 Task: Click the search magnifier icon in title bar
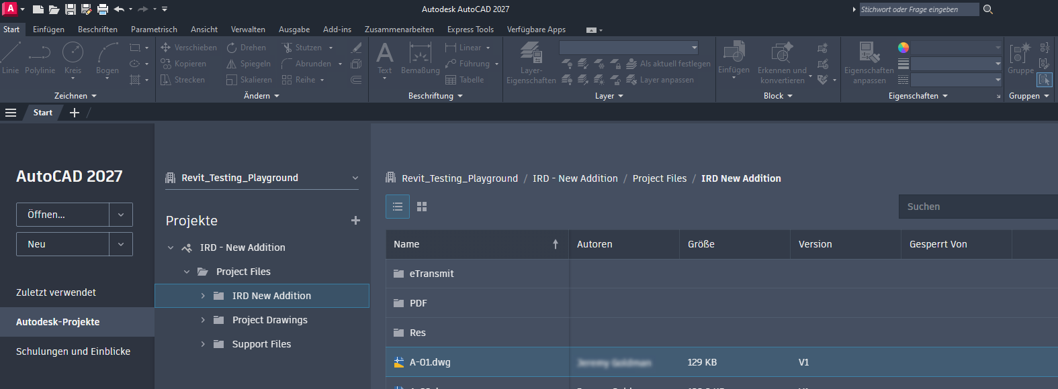pos(987,9)
